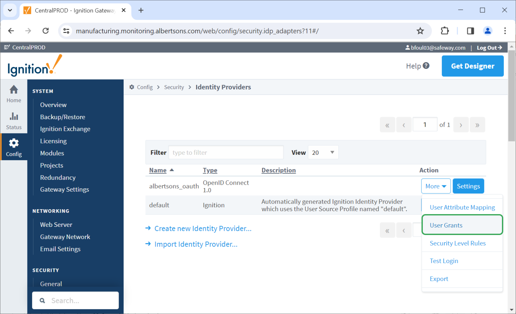Open Ignition Exchange page
The height and width of the screenshot is (314, 516).
pos(65,129)
